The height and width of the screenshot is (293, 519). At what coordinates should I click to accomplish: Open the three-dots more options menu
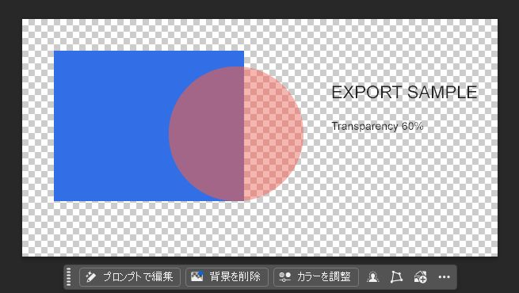pos(444,277)
